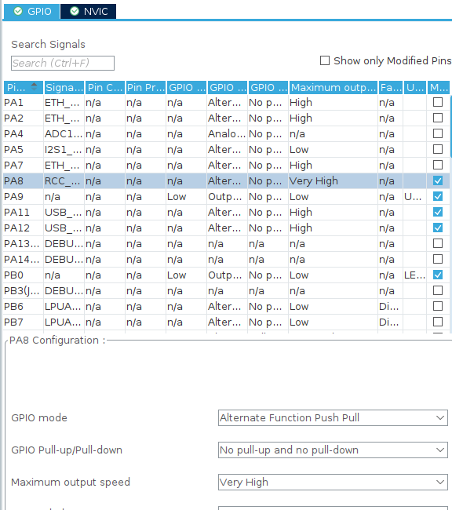Uncheck the Modified box for PA9
Viewport: 452px width, 510px height.
(x=438, y=196)
